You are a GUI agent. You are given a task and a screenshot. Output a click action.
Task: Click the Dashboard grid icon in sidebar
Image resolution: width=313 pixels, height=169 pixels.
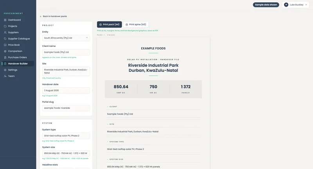[5, 20]
